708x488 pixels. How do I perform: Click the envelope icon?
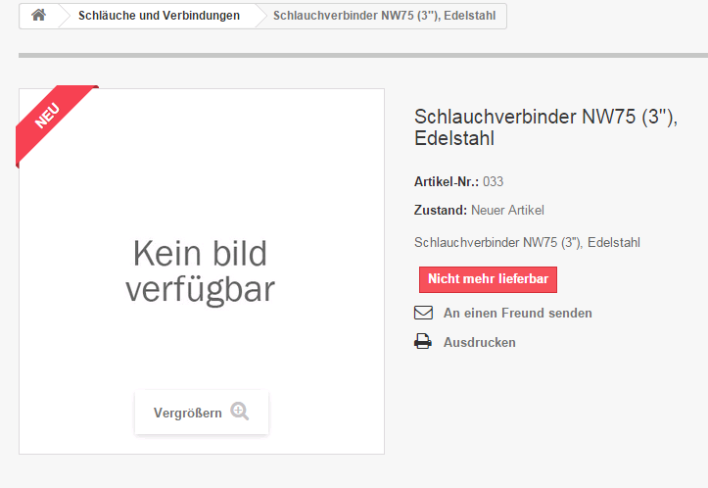point(423,314)
